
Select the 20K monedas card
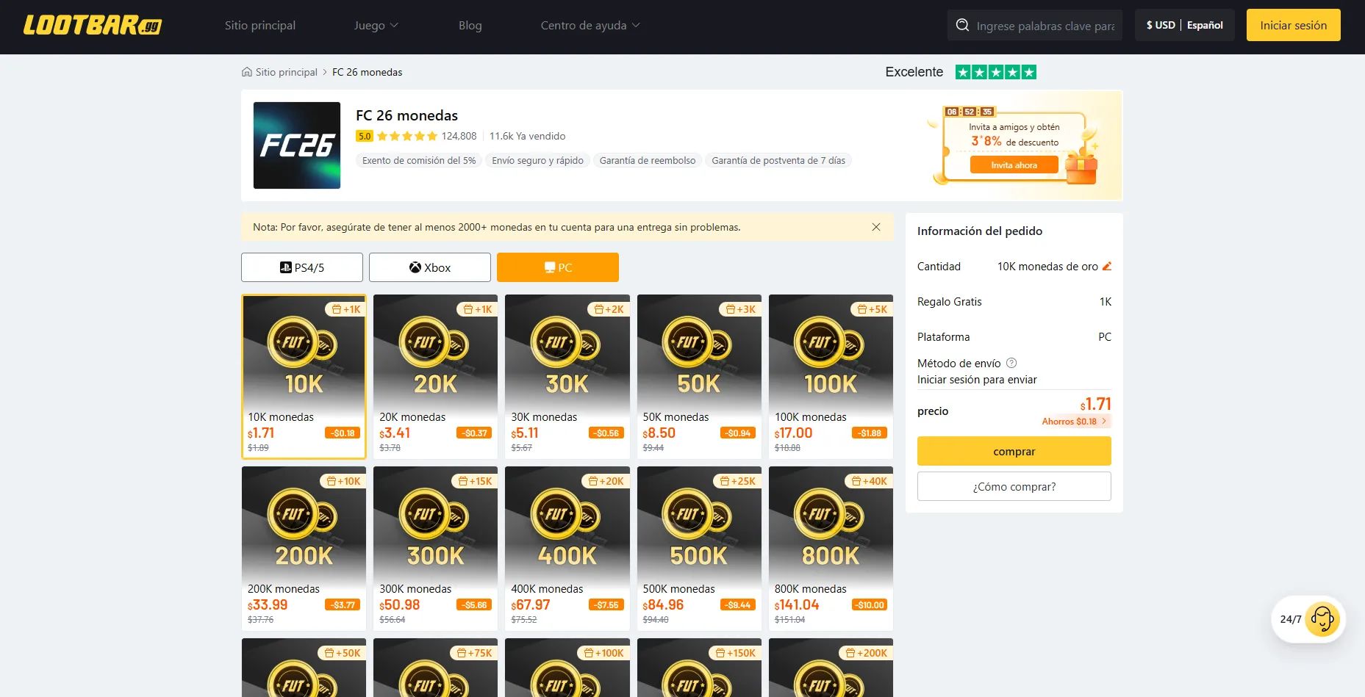(435, 377)
